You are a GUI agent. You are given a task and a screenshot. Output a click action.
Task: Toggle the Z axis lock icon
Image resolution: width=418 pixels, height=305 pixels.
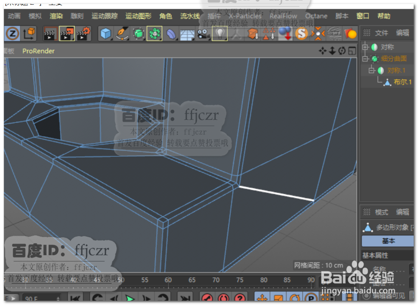pos(12,34)
